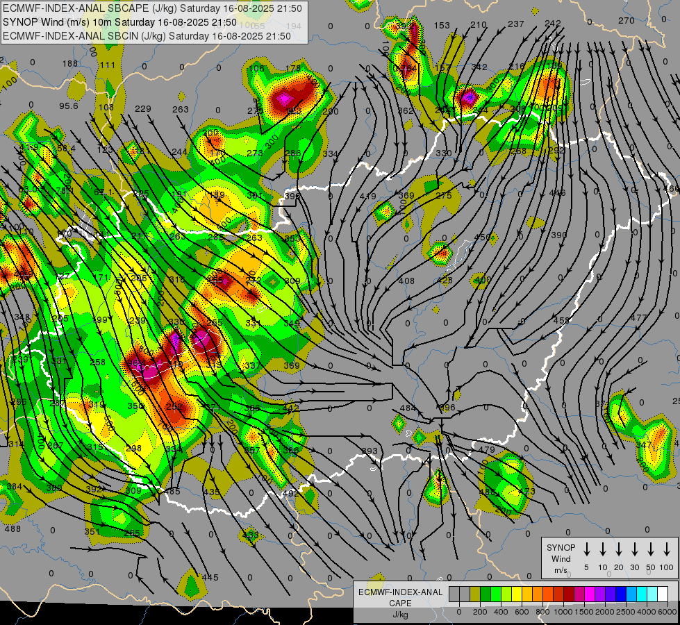The image size is (680, 625).
Task: Click the 4000 tick on CAPE colorbar
Action: pyautogui.click(x=647, y=612)
